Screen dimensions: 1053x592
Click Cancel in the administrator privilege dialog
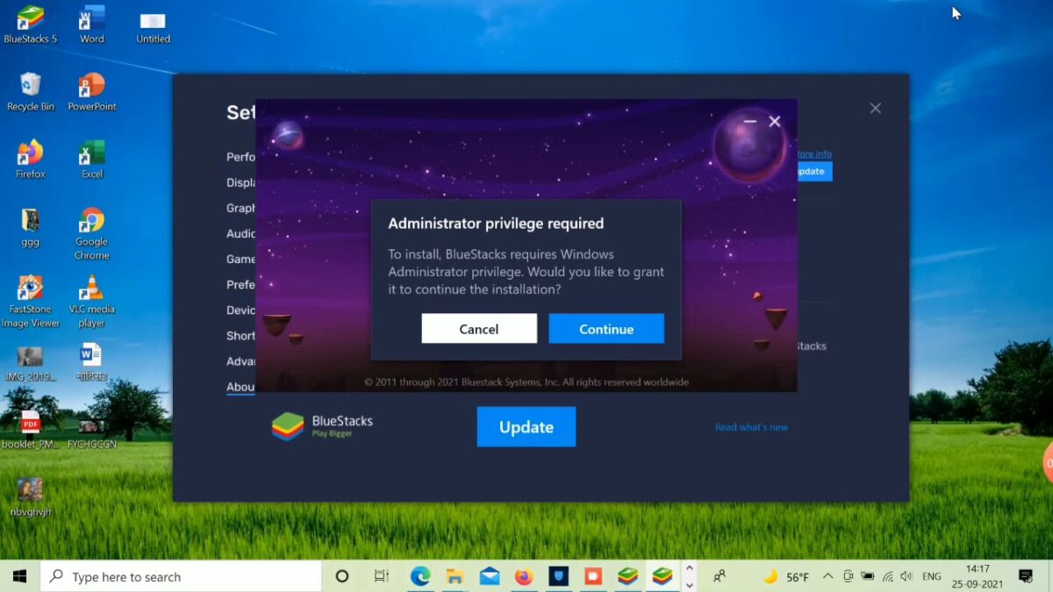tap(479, 329)
